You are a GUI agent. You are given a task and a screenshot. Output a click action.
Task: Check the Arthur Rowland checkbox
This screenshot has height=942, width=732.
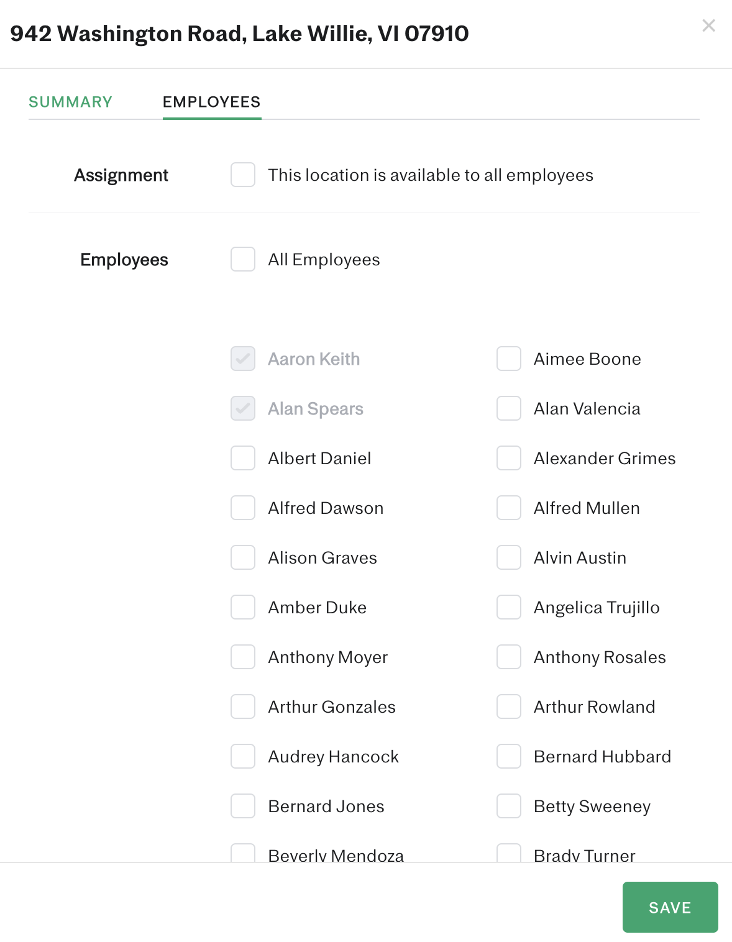[509, 706]
